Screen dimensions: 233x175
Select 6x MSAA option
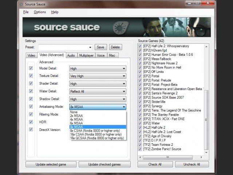[x=98, y=123]
